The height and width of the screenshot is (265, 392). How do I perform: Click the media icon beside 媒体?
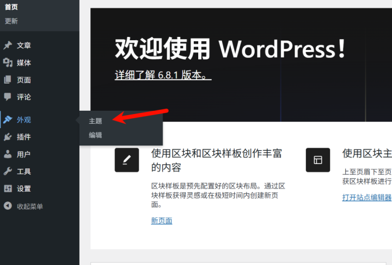tap(8, 62)
